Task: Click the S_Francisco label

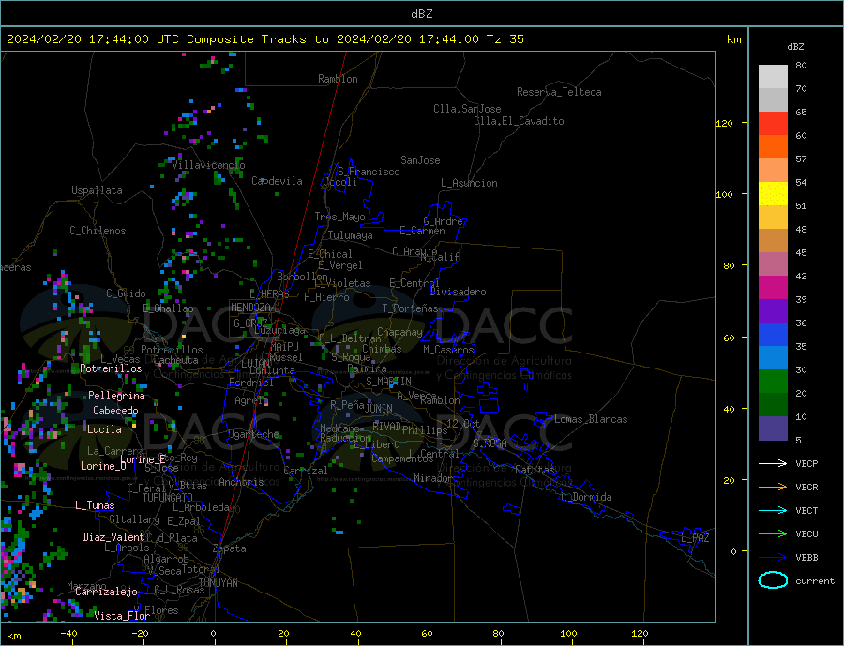Action: [369, 172]
